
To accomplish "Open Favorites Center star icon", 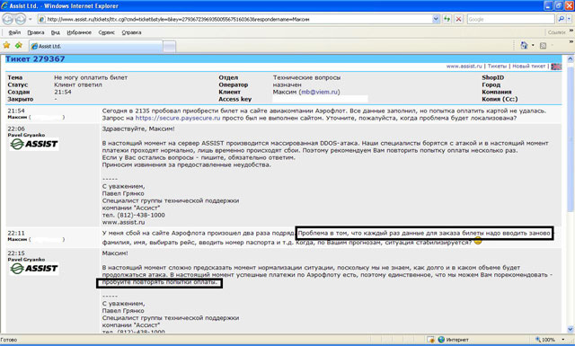I will 6,46.
